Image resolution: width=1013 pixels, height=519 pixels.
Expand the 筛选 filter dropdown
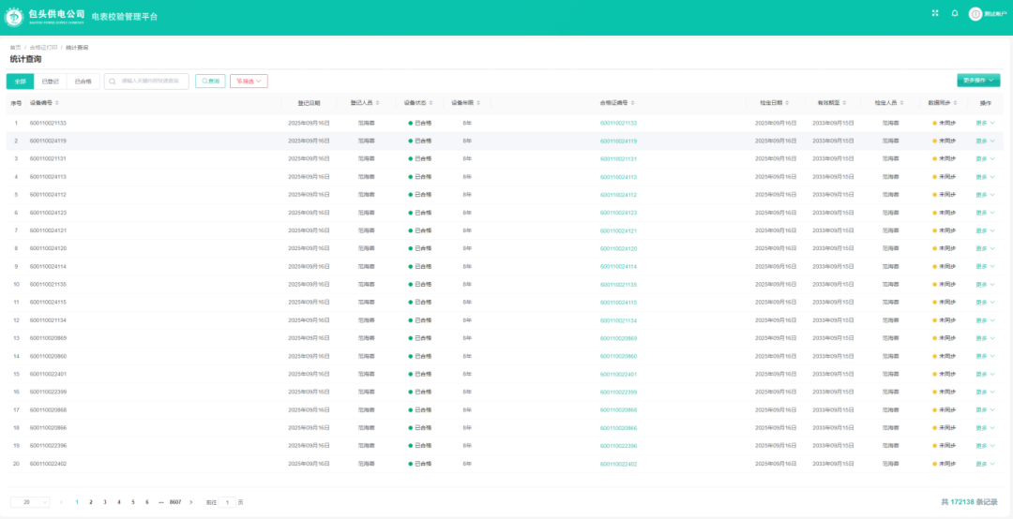point(249,82)
